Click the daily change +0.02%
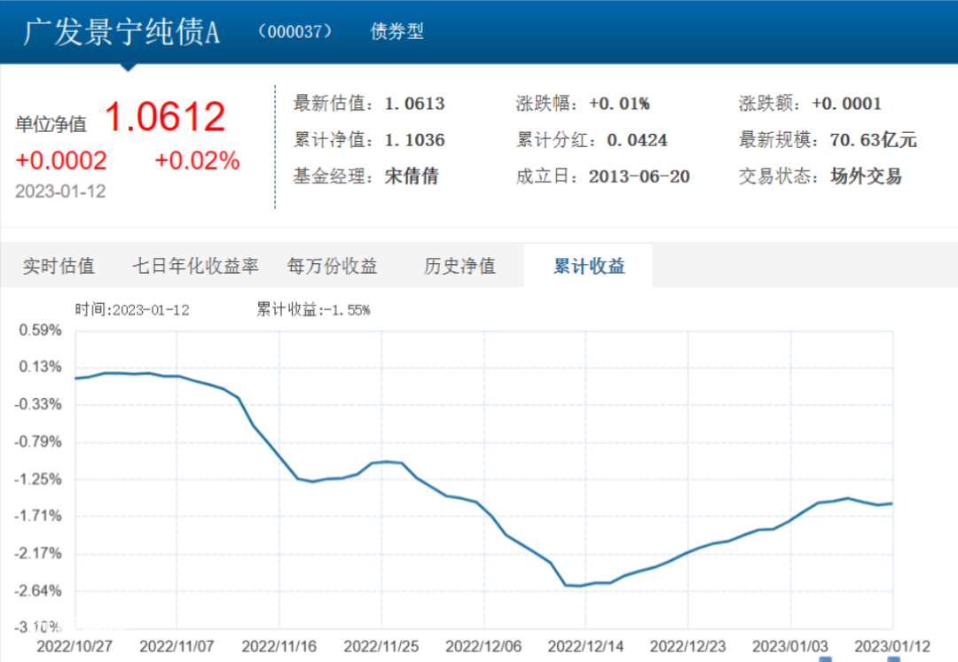The width and height of the screenshot is (958, 662). pyautogui.click(x=197, y=161)
